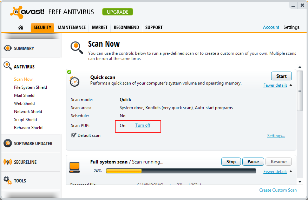Minimize the avast window
Screen dimensions: 308x200
[293, 6]
